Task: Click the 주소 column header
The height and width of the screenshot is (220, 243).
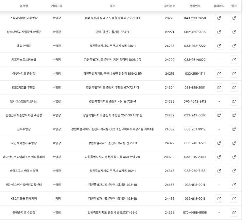Action: (x=113, y=6)
